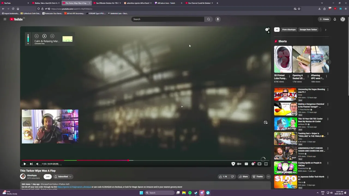
Task: Open AlsoAqua channel avatar
Action: [x=23, y=177]
